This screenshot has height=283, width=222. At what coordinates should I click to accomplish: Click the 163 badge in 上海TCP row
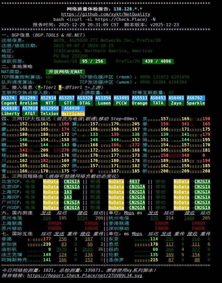(68, 192)
